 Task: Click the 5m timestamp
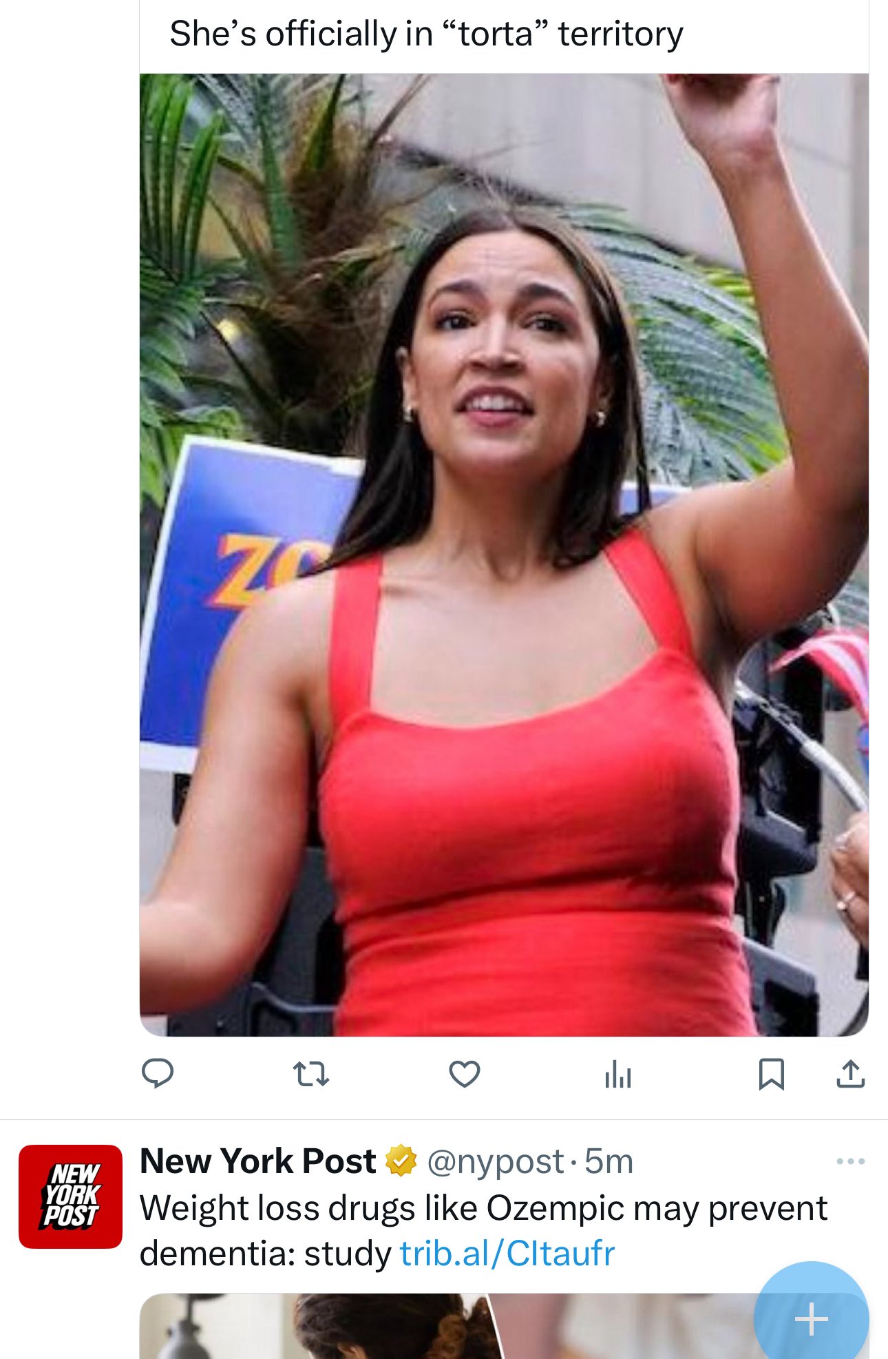609,1162
